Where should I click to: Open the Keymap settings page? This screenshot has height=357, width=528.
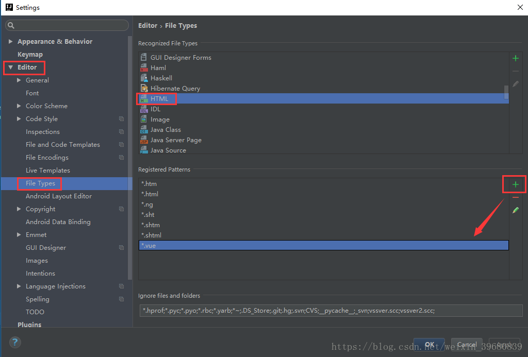(30, 55)
